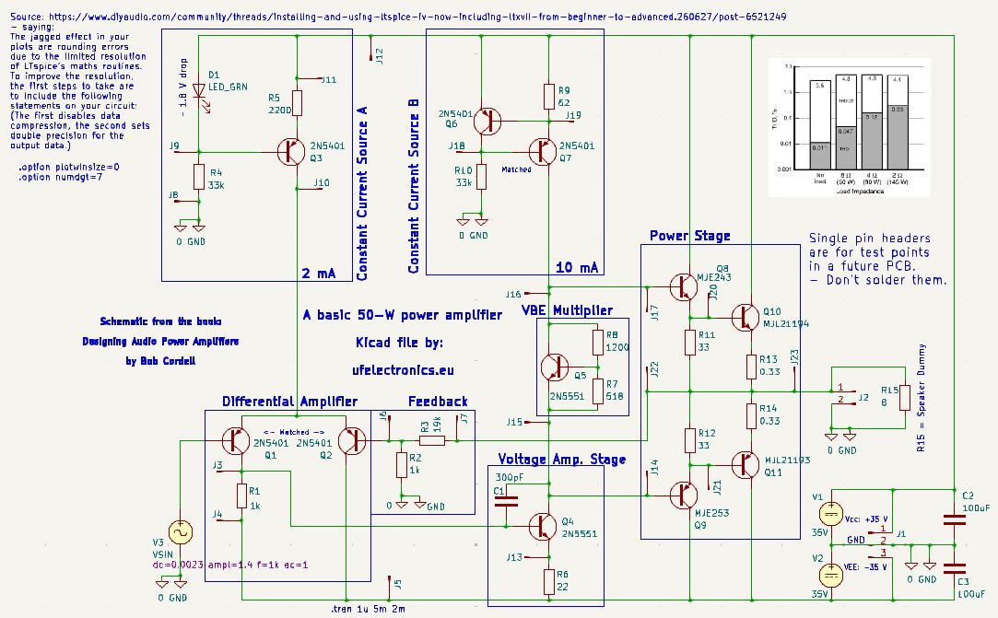Viewport: 998px width, 618px height.
Task: Select the V1 35V battery symbol
Action: click(830, 514)
